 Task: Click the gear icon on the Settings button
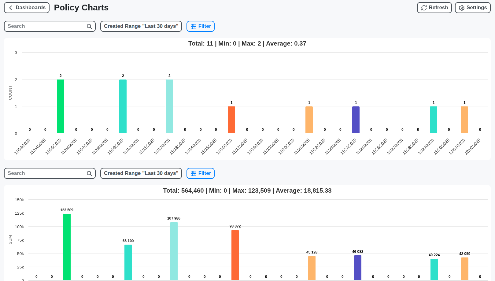(462, 8)
